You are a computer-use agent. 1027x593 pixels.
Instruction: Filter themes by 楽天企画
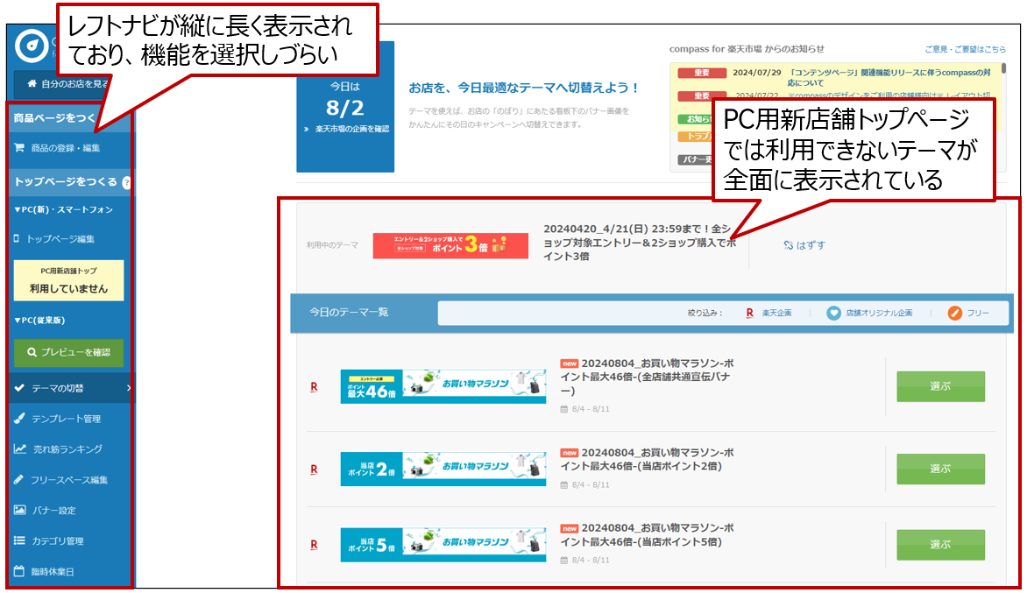[768, 313]
